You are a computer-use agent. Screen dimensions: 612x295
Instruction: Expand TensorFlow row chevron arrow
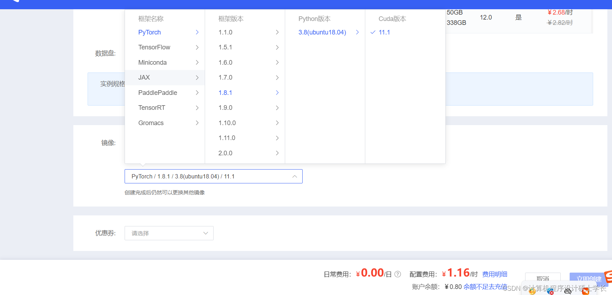click(197, 47)
